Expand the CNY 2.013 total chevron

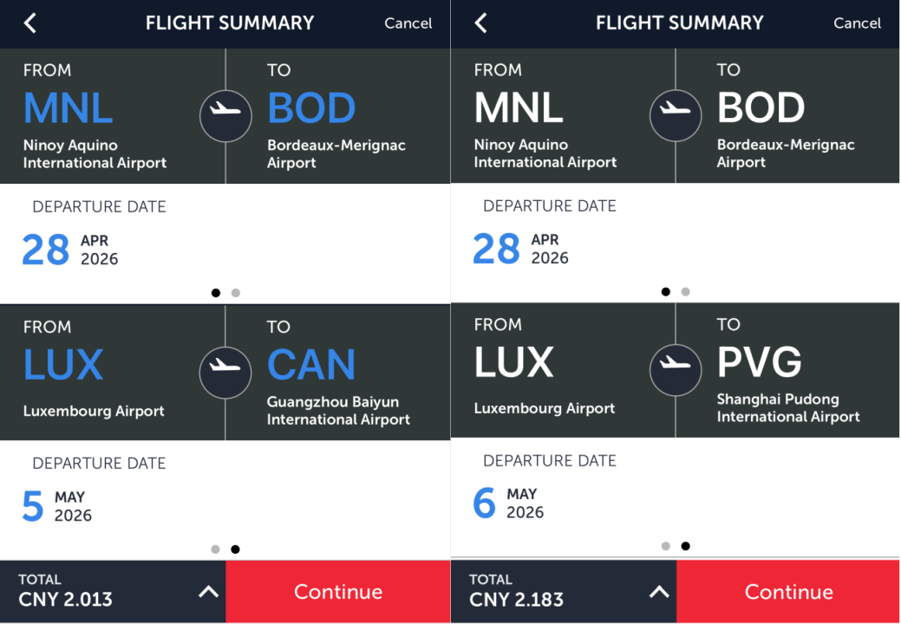click(x=208, y=592)
